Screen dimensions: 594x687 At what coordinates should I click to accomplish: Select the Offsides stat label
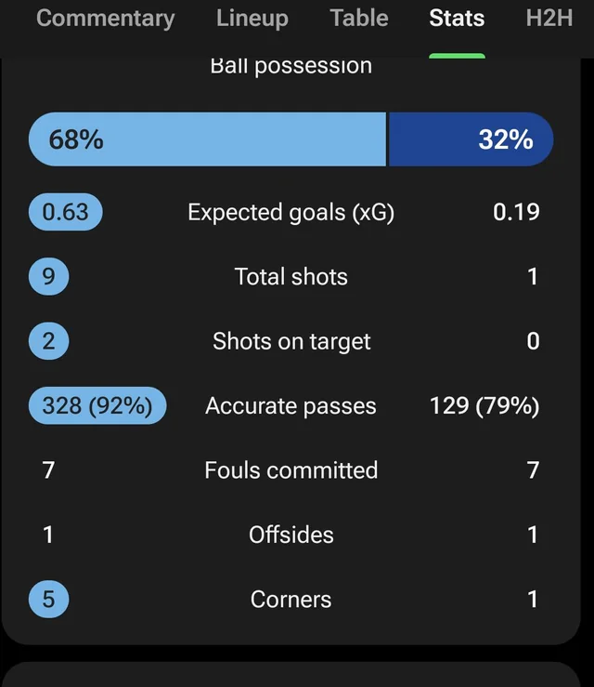point(291,535)
